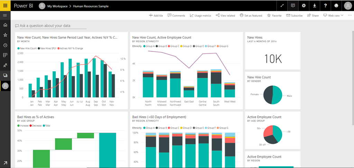The image size is (354, 168).
Task: Click Active Employee Count by age group title
Action: (264, 117)
